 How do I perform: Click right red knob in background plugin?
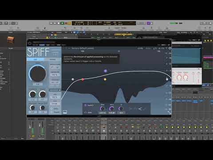pyautogui.click(x=185, y=77)
